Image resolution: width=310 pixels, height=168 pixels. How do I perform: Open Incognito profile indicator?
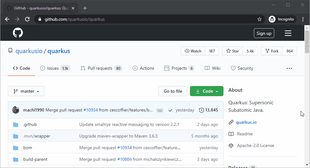click(x=282, y=19)
